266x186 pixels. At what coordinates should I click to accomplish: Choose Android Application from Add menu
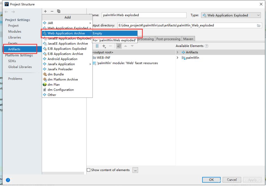pyautogui.click(x=67, y=59)
